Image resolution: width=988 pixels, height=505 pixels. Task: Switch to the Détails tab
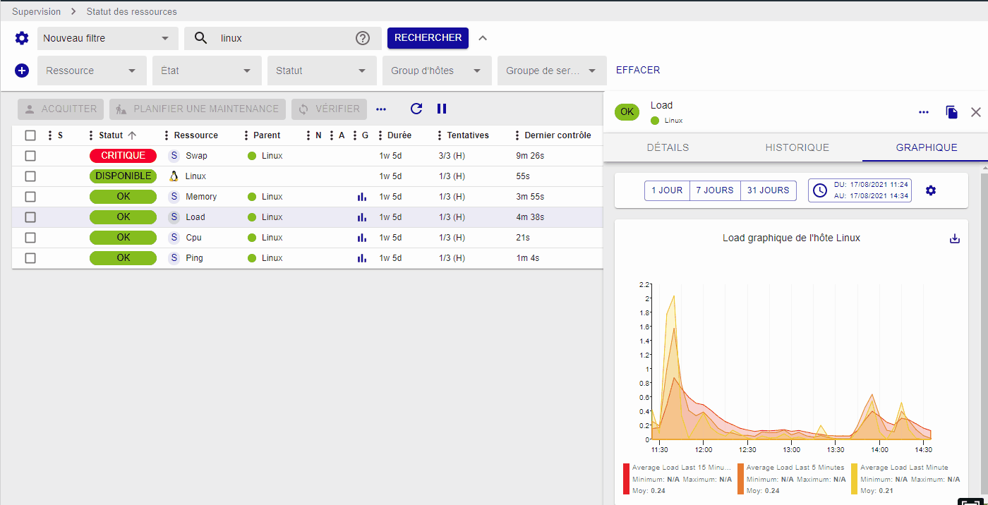(x=668, y=147)
